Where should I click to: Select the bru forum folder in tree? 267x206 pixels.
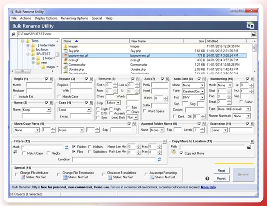42,50
